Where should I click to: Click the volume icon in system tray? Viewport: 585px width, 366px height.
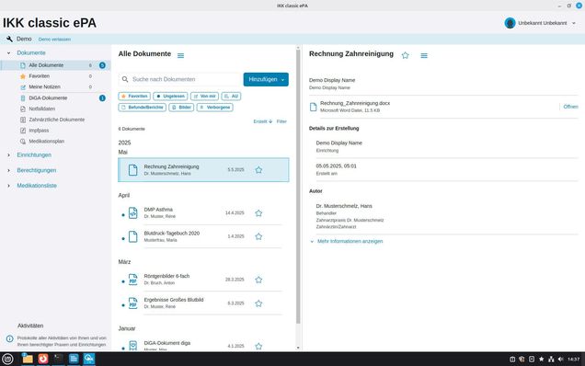pyautogui.click(x=560, y=359)
